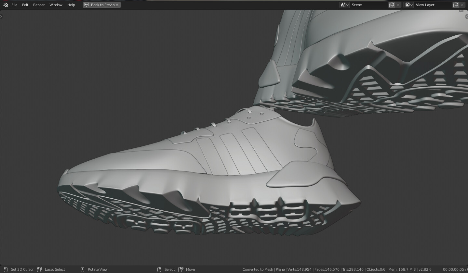Open the Edit menu
This screenshot has height=273, width=468.
25,5
